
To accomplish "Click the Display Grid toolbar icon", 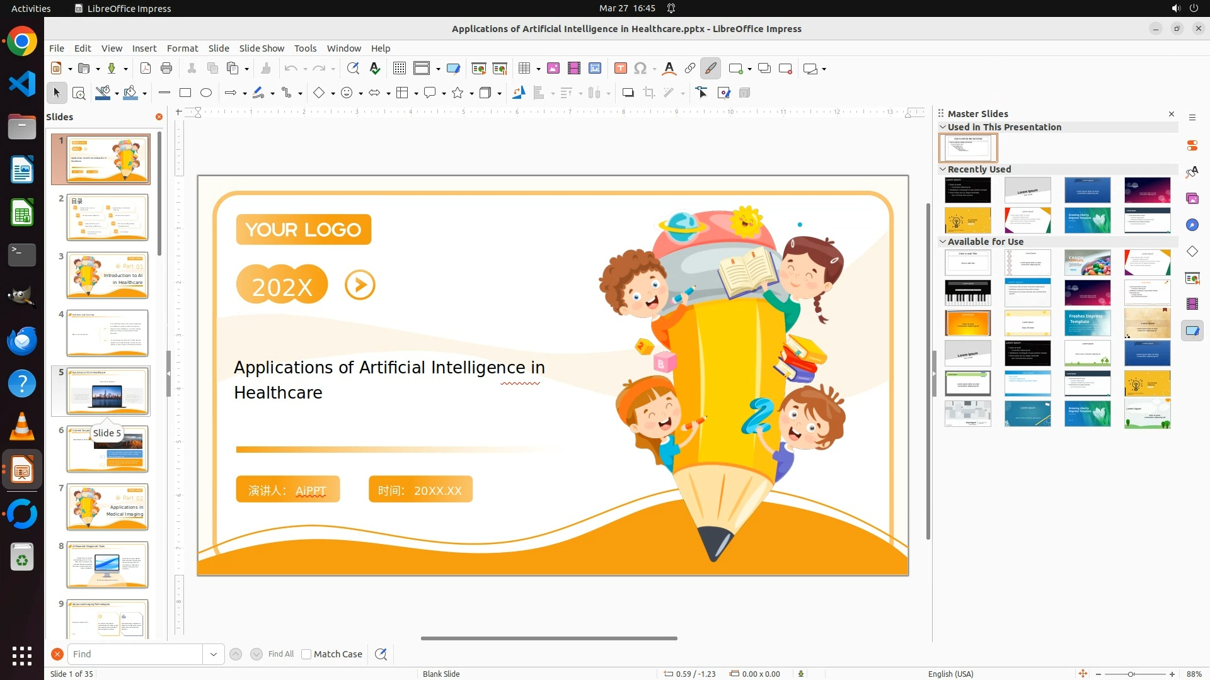I will click(399, 69).
